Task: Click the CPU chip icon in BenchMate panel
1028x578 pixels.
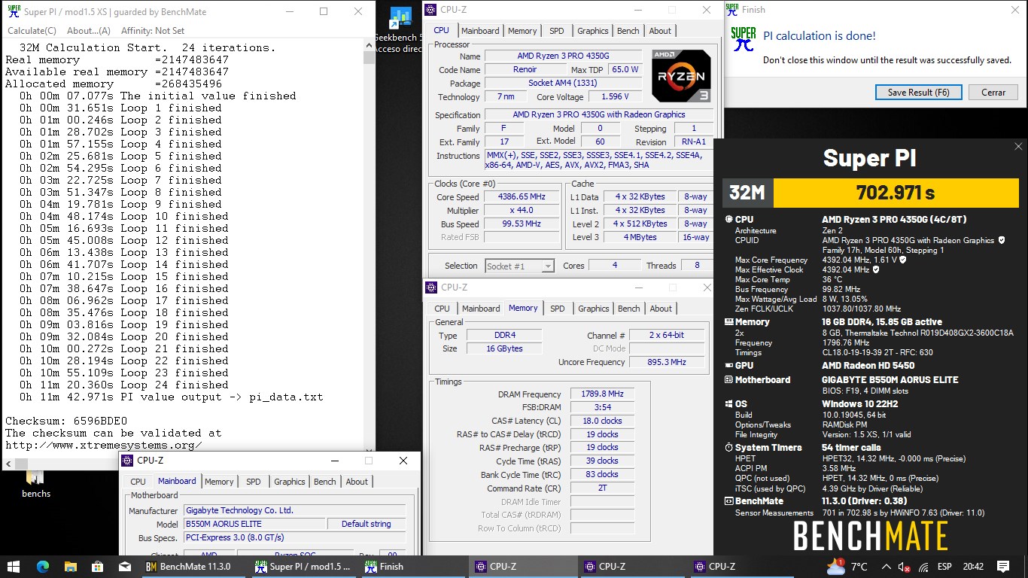Action: pyautogui.click(x=728, y=220)
